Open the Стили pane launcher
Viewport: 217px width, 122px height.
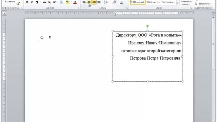[191, 8]
